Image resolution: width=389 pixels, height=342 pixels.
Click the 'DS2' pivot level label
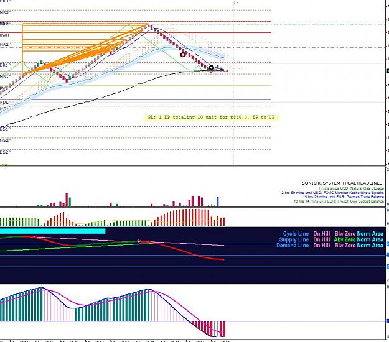tap(4, 152)
